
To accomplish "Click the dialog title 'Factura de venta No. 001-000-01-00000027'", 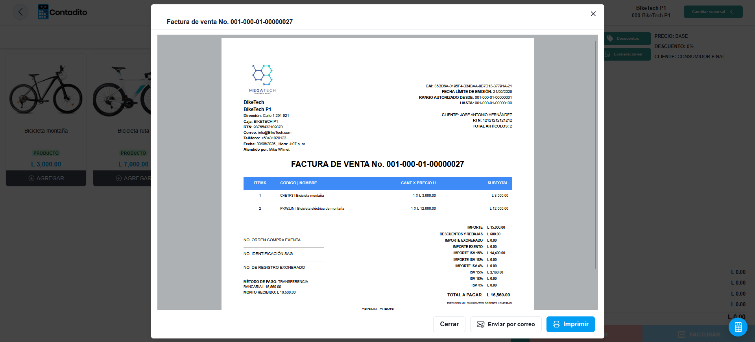I will coord(230,22).
